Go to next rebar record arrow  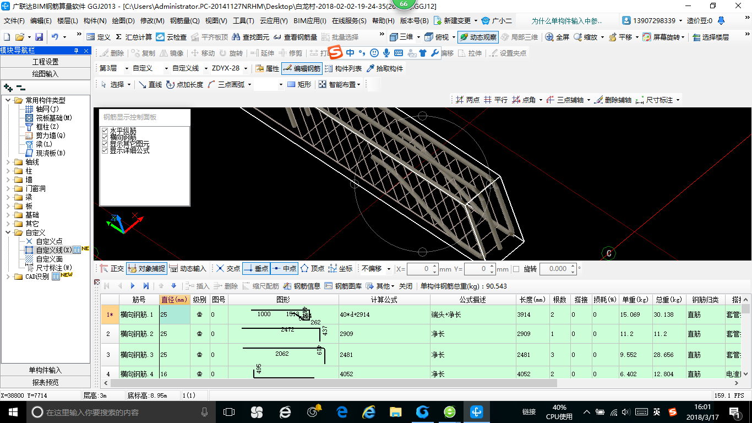coord(133,286)
